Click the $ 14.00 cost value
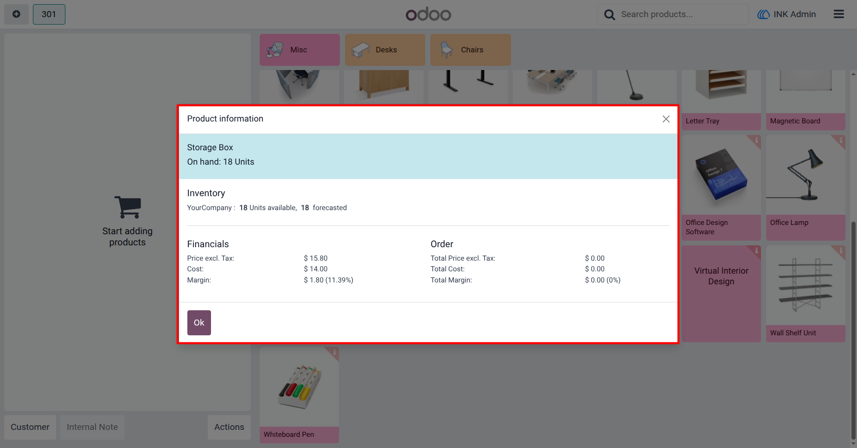Image resolution: width=857 pixels, height=448 pixels. [316, 269]
